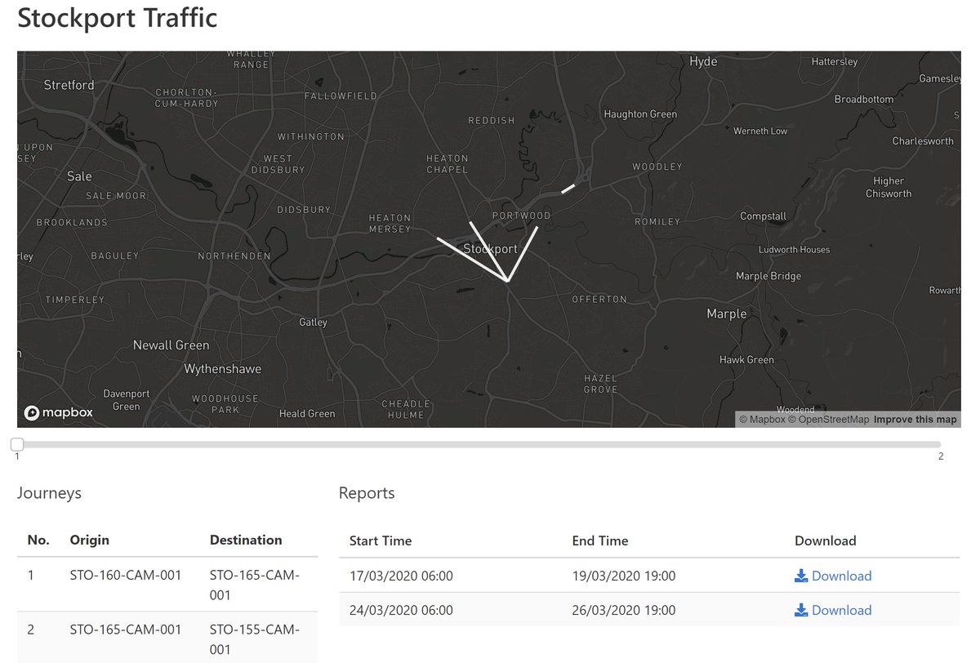Click the Romiley label on the map
The width and height of the screenshot is (980, 663).
[657, 221]
